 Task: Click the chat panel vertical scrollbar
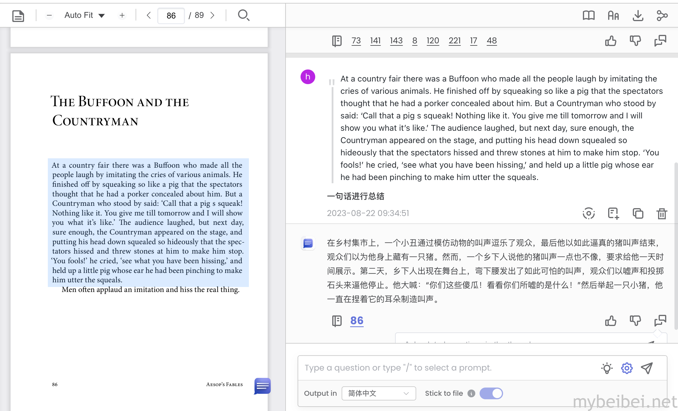tap(676, 246)
